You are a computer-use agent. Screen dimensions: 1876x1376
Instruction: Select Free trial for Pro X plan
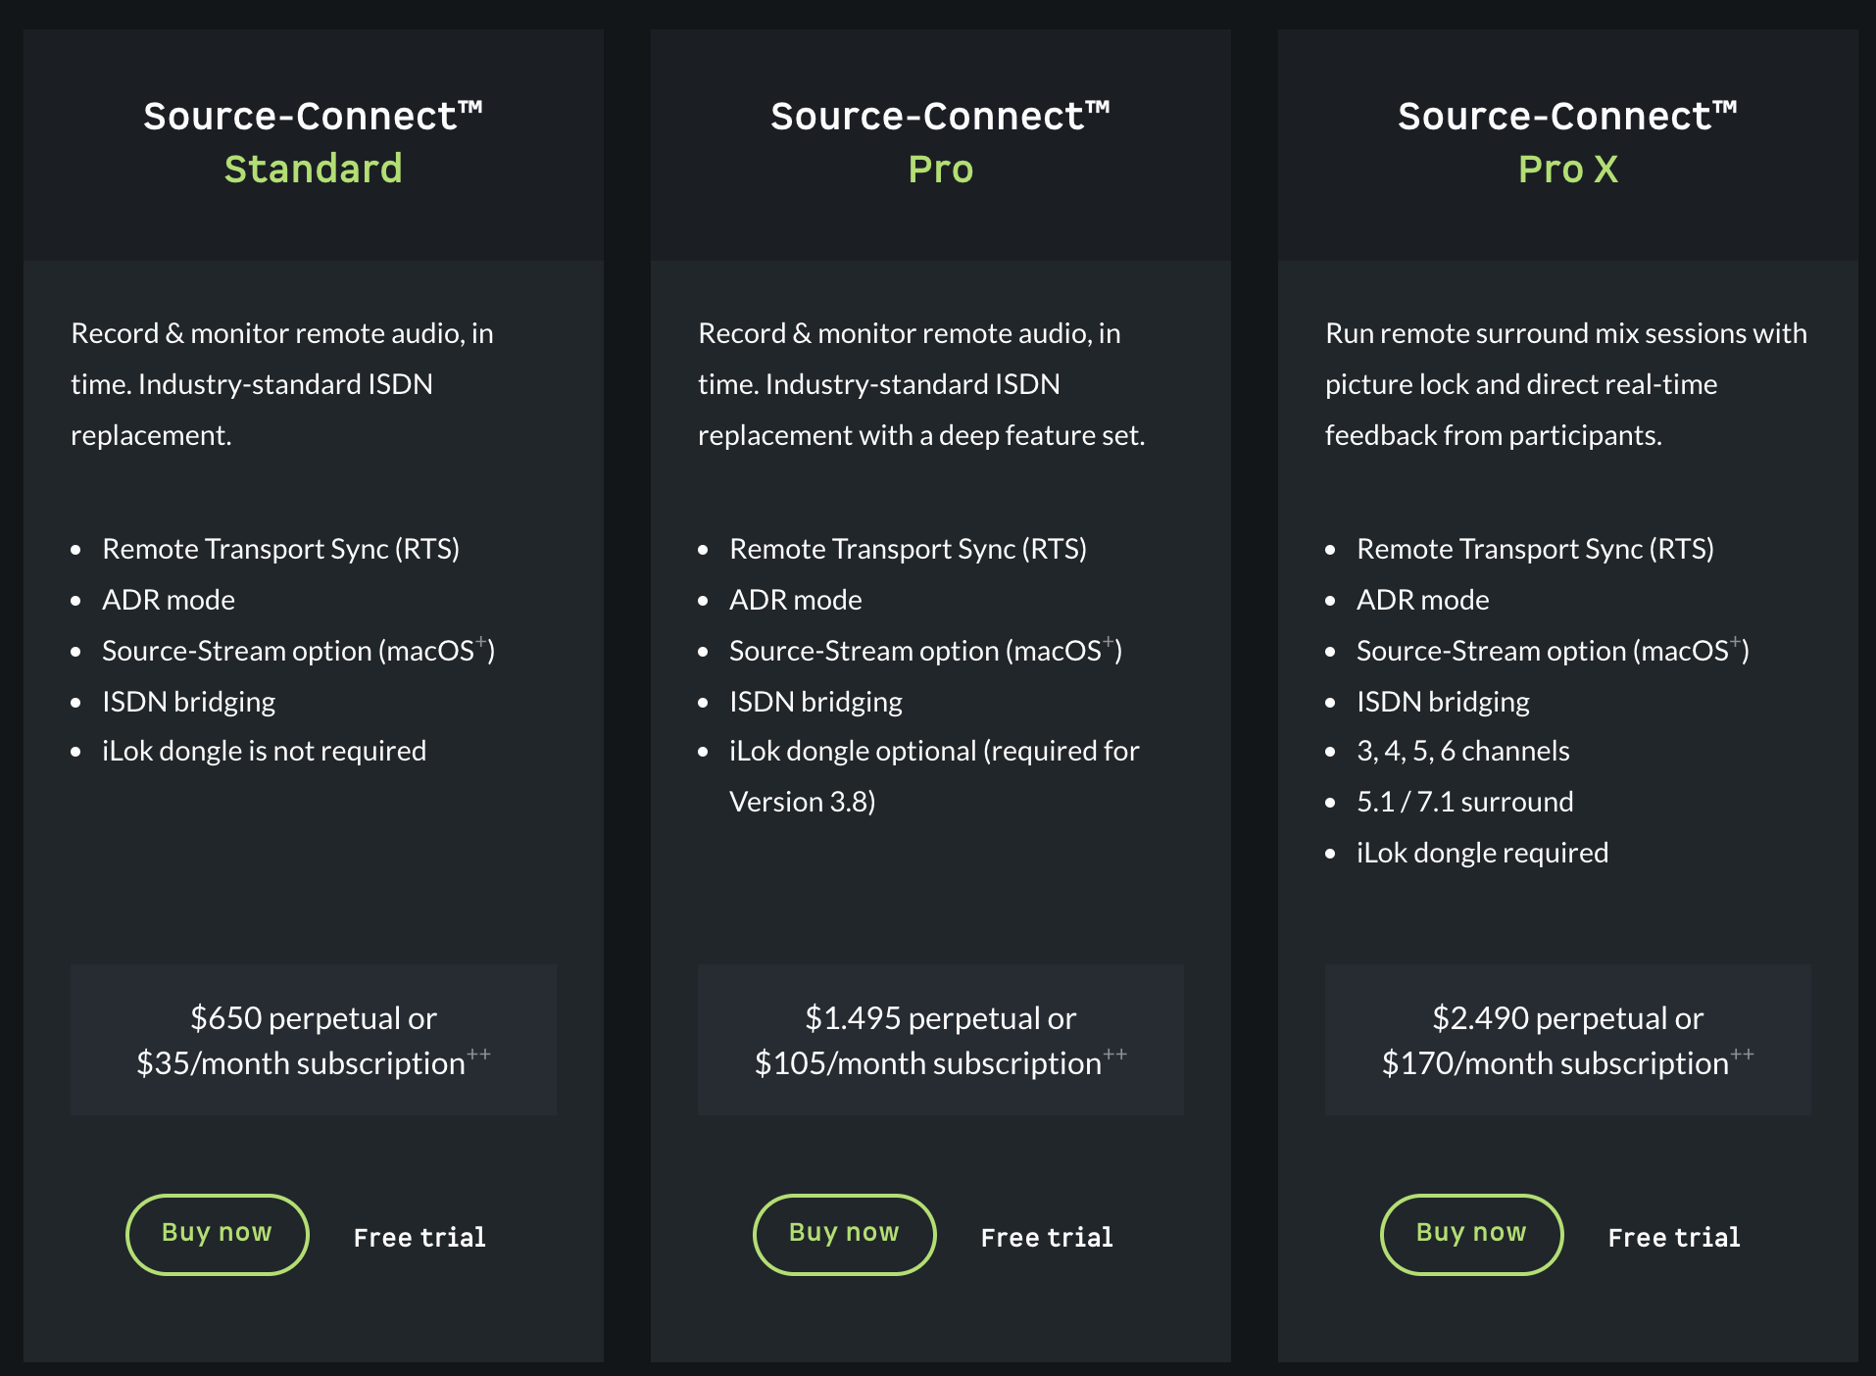coord(1674,1237)
